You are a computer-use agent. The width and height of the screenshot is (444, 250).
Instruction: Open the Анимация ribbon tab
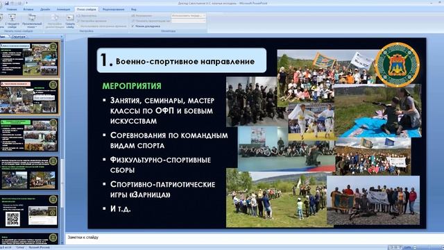pyautogui.click(x=63, y=9)
